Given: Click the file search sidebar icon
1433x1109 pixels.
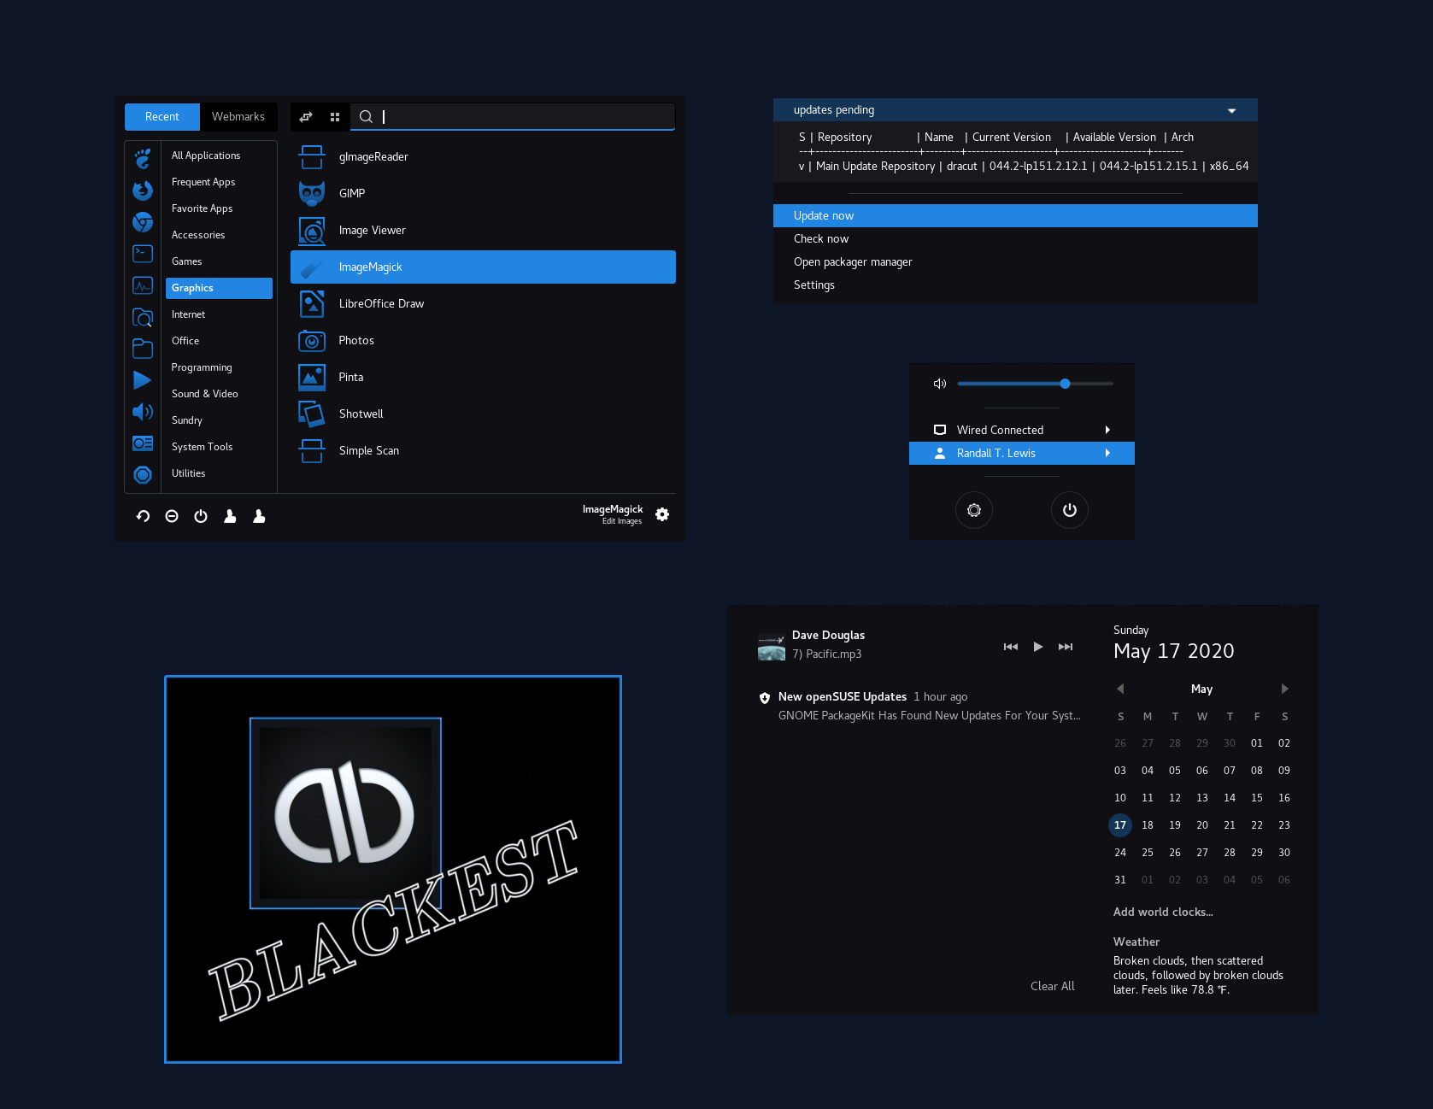Looking at the screenshot, I should pyautogui.click(x=143, y=317).
